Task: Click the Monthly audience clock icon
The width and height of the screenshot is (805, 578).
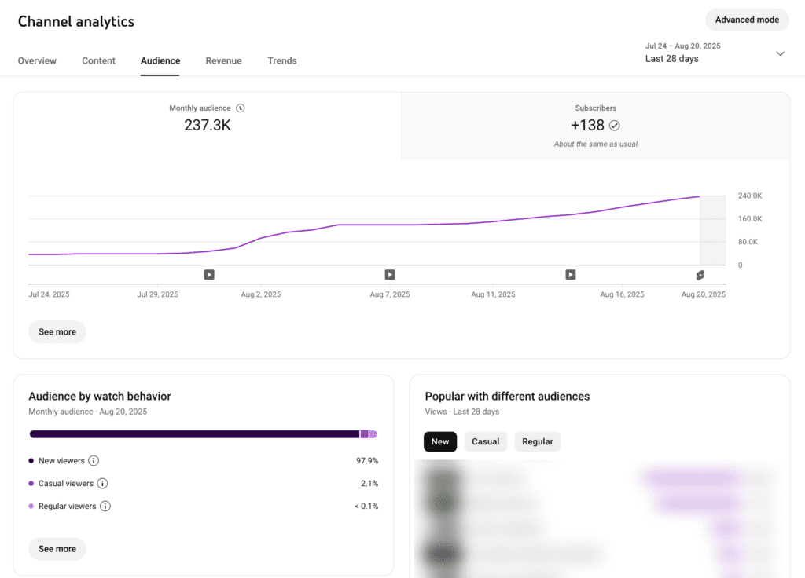Action: click(241, 108)
